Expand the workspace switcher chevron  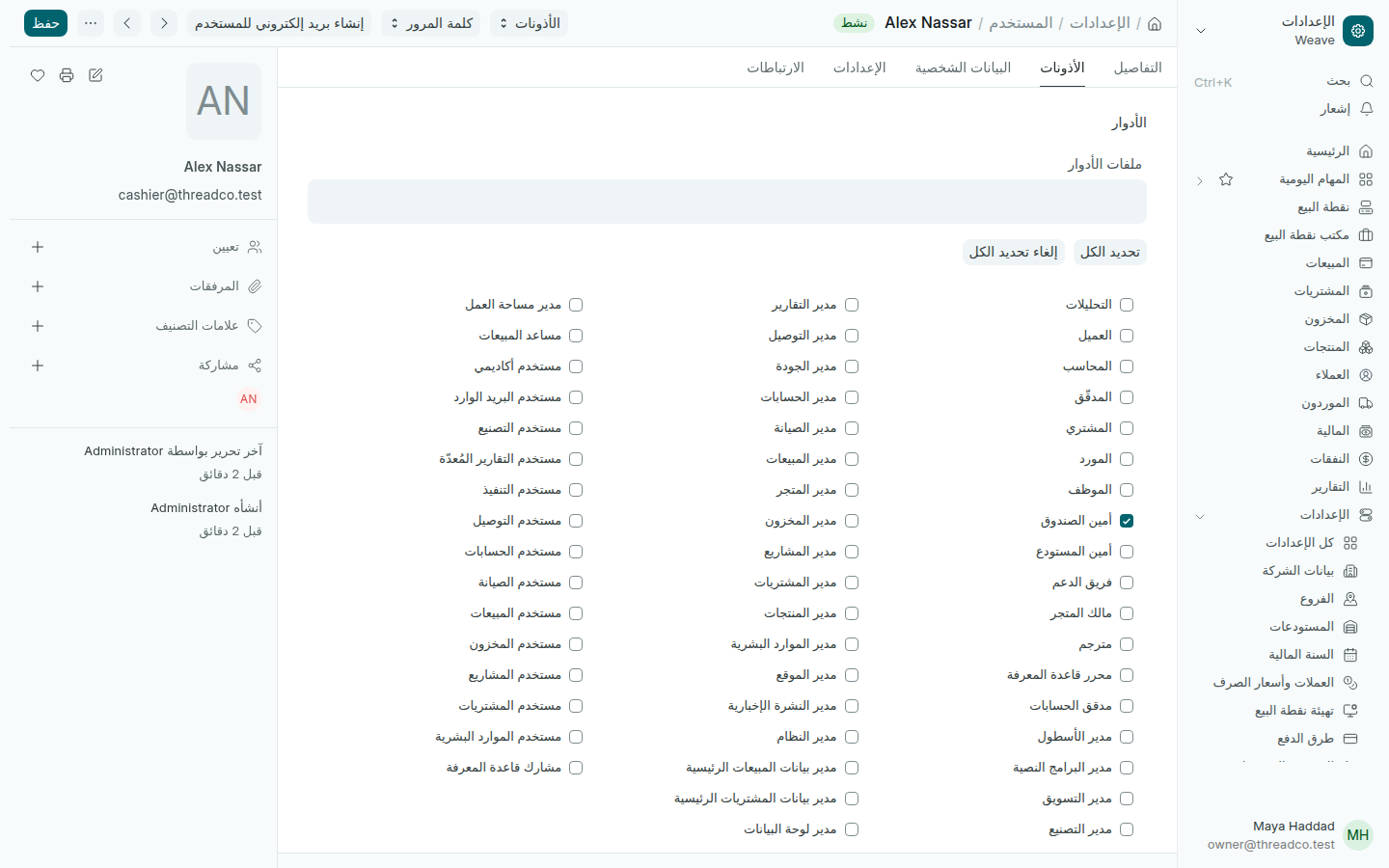point(1201,31)
